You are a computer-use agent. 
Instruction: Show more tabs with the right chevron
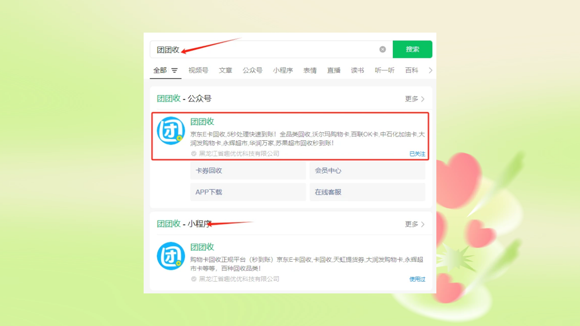tap(430, 70)
